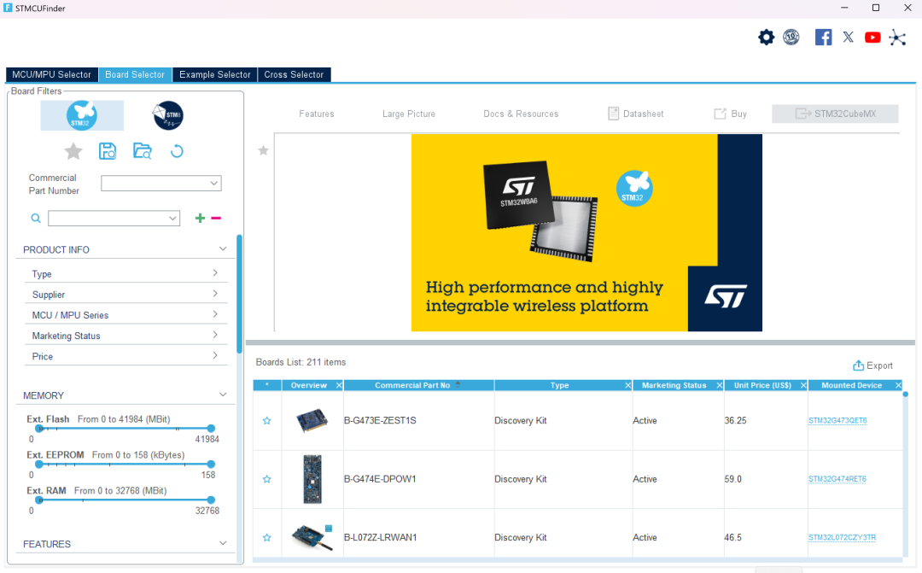Image resolution: width=922 pixels, height=573 pixels.
Task: Open Commercial Part Number dropdown
Action: [214, 184]
